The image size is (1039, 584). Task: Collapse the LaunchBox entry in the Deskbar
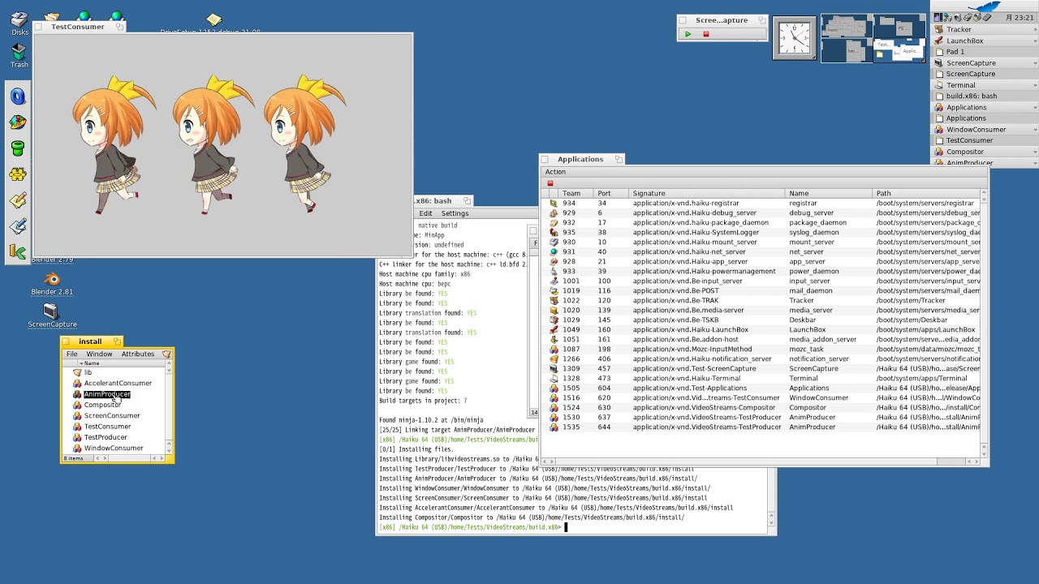point(1035,41)
